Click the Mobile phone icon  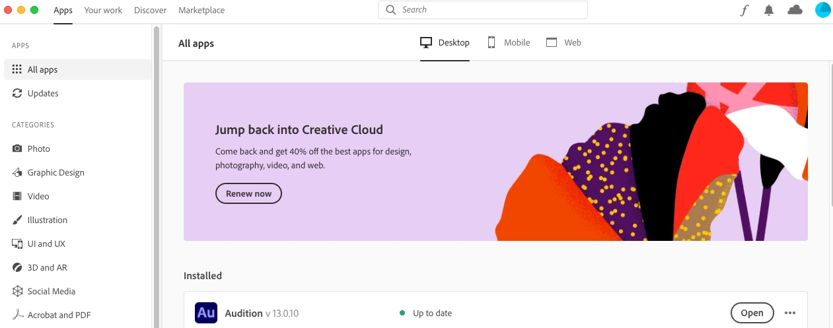coord(491,42)
